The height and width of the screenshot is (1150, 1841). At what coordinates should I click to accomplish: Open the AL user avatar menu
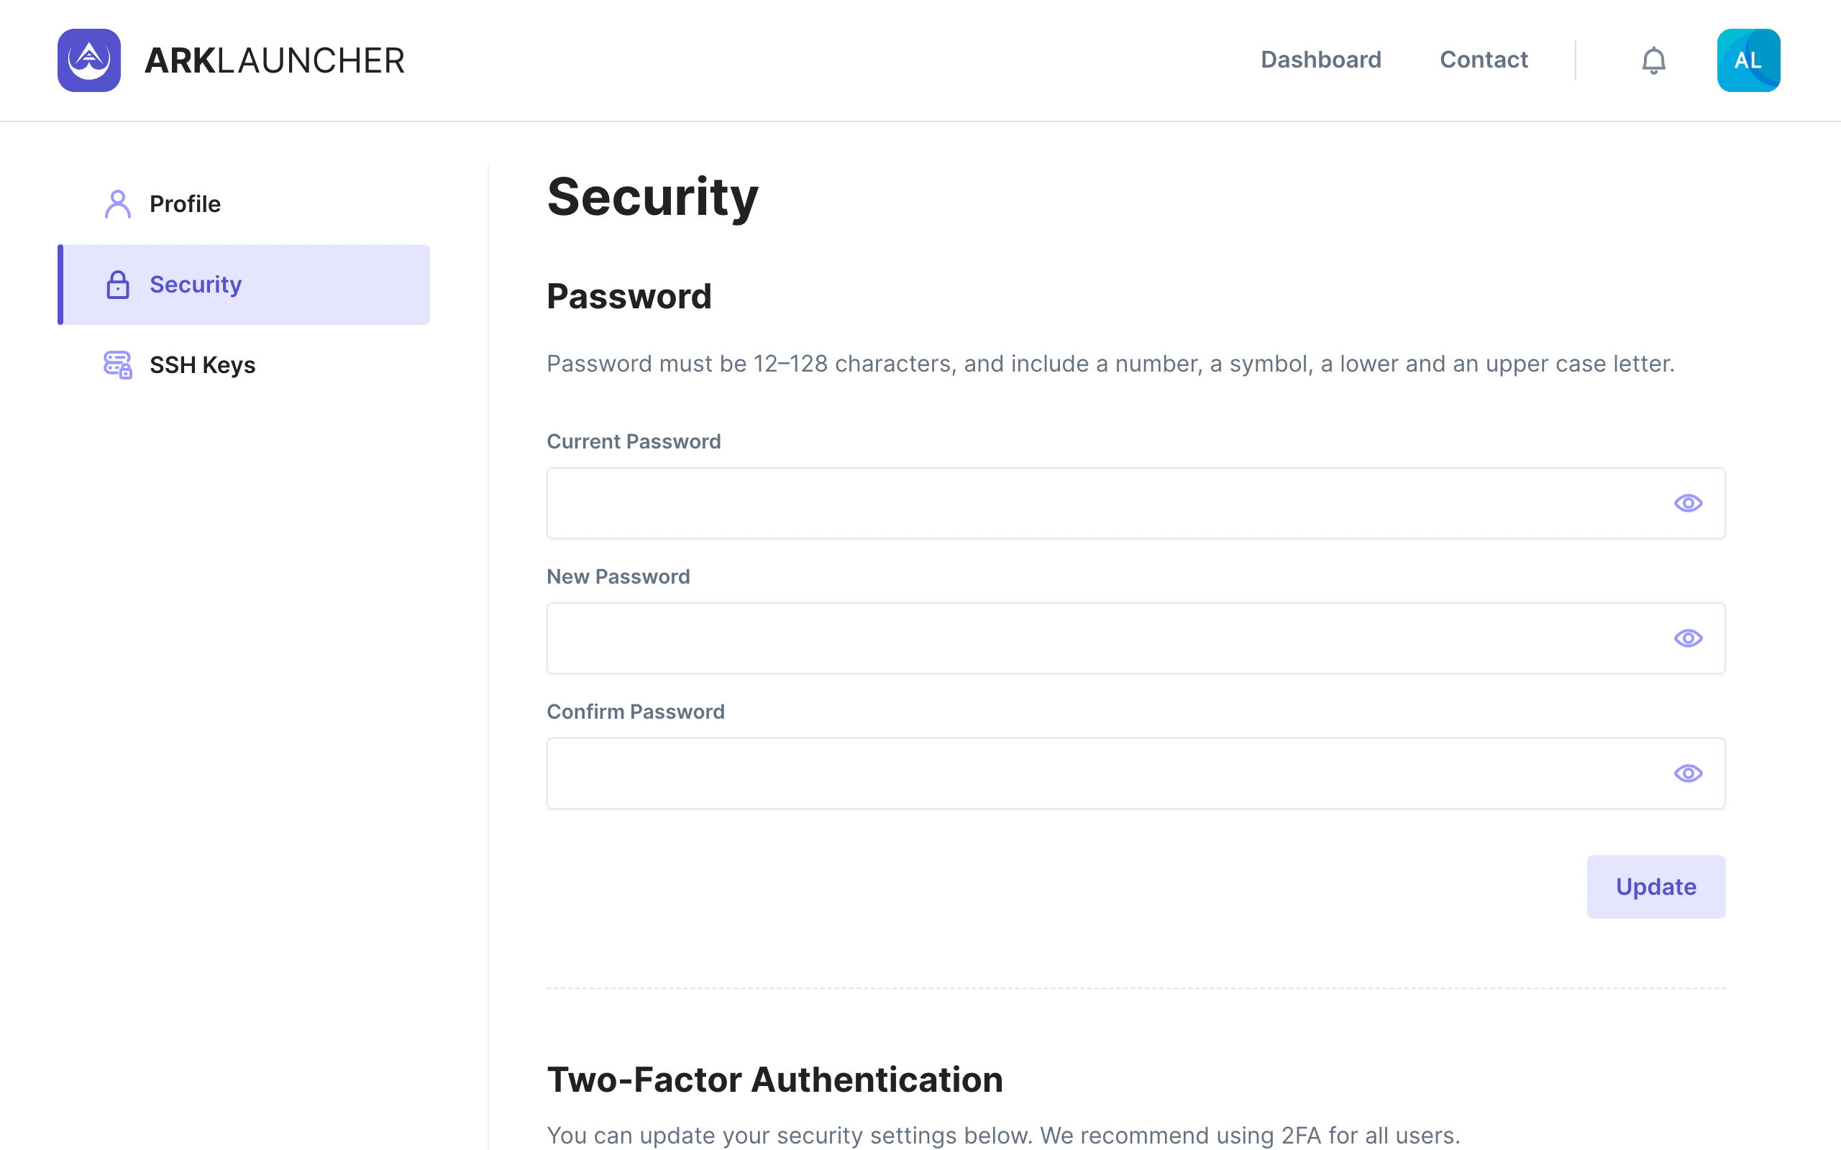pyautogui.click(x=1748, y=60)
